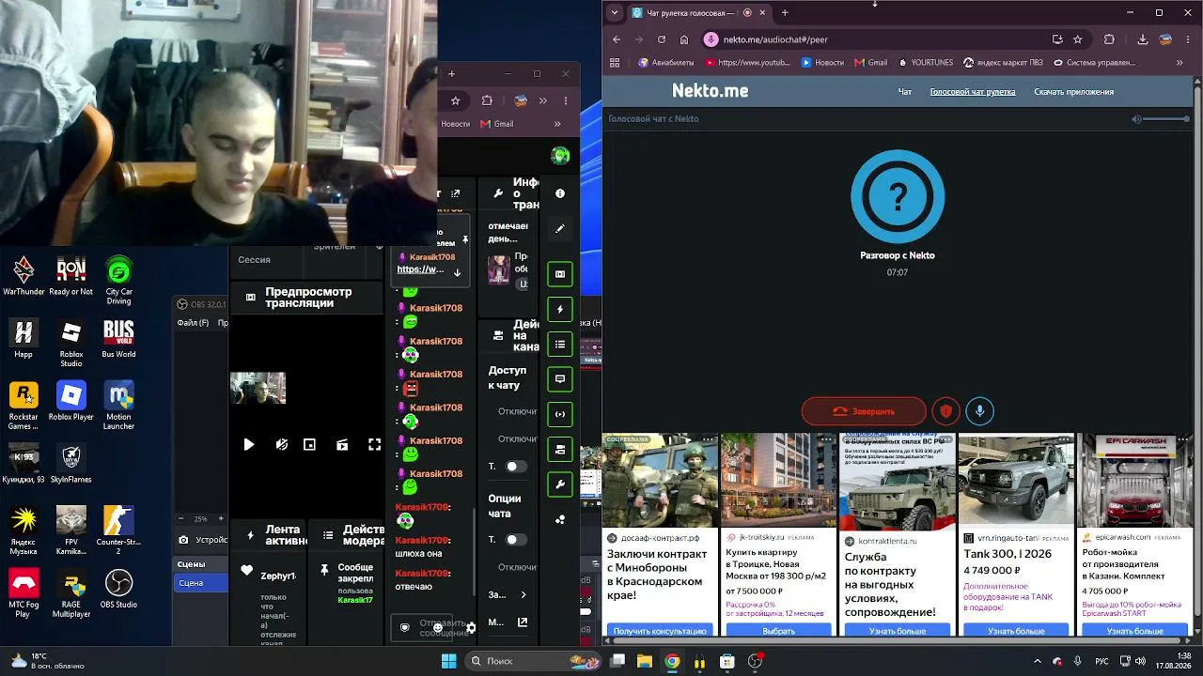
Task: Bookmark this page with star icon
Action: point(1078,39)
